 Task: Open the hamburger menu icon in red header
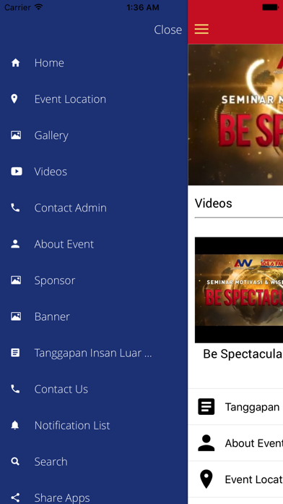click(201, 29)
